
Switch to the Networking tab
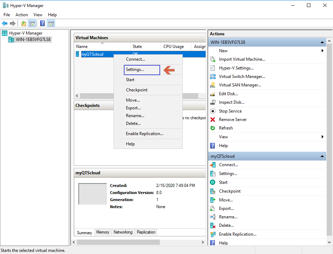(x=123, y=232)
